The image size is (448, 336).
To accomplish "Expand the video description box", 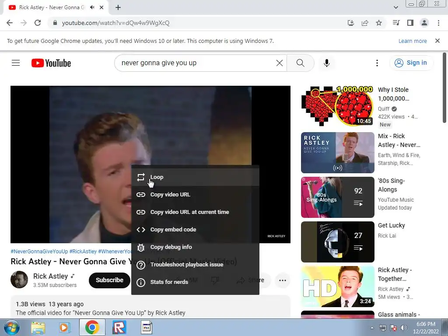I will 150,307.
